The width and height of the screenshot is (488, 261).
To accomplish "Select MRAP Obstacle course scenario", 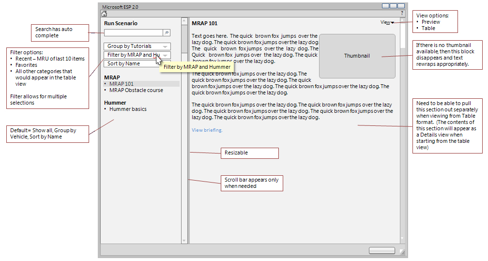I will 136,90.
